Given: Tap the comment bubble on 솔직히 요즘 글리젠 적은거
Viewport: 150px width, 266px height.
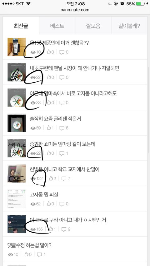Looking at the screenshot, I should 62,128.
